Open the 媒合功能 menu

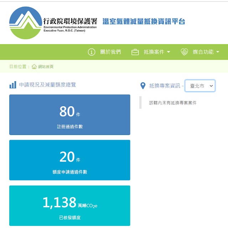pos(203,52)
